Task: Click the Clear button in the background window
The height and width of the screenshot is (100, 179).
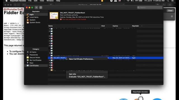Action: (x=170, y=11)
